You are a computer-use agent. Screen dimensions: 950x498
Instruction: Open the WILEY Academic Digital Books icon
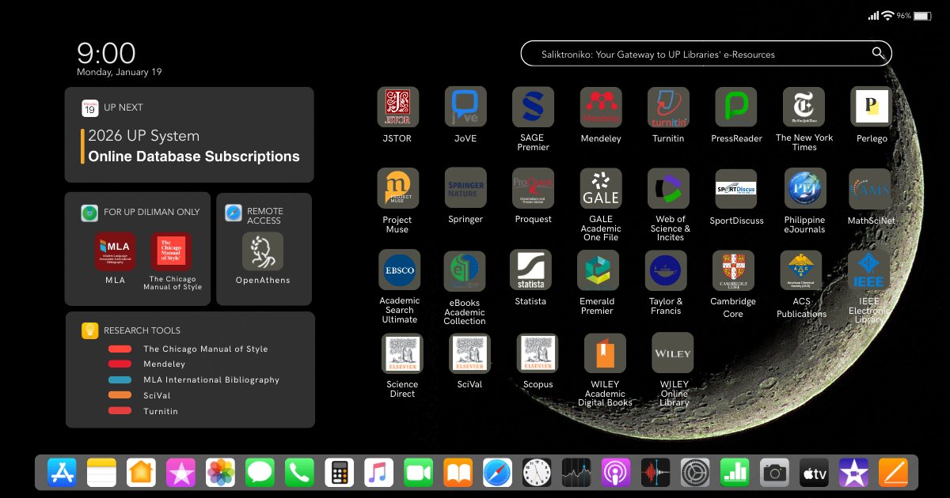(x=605, y=353)
